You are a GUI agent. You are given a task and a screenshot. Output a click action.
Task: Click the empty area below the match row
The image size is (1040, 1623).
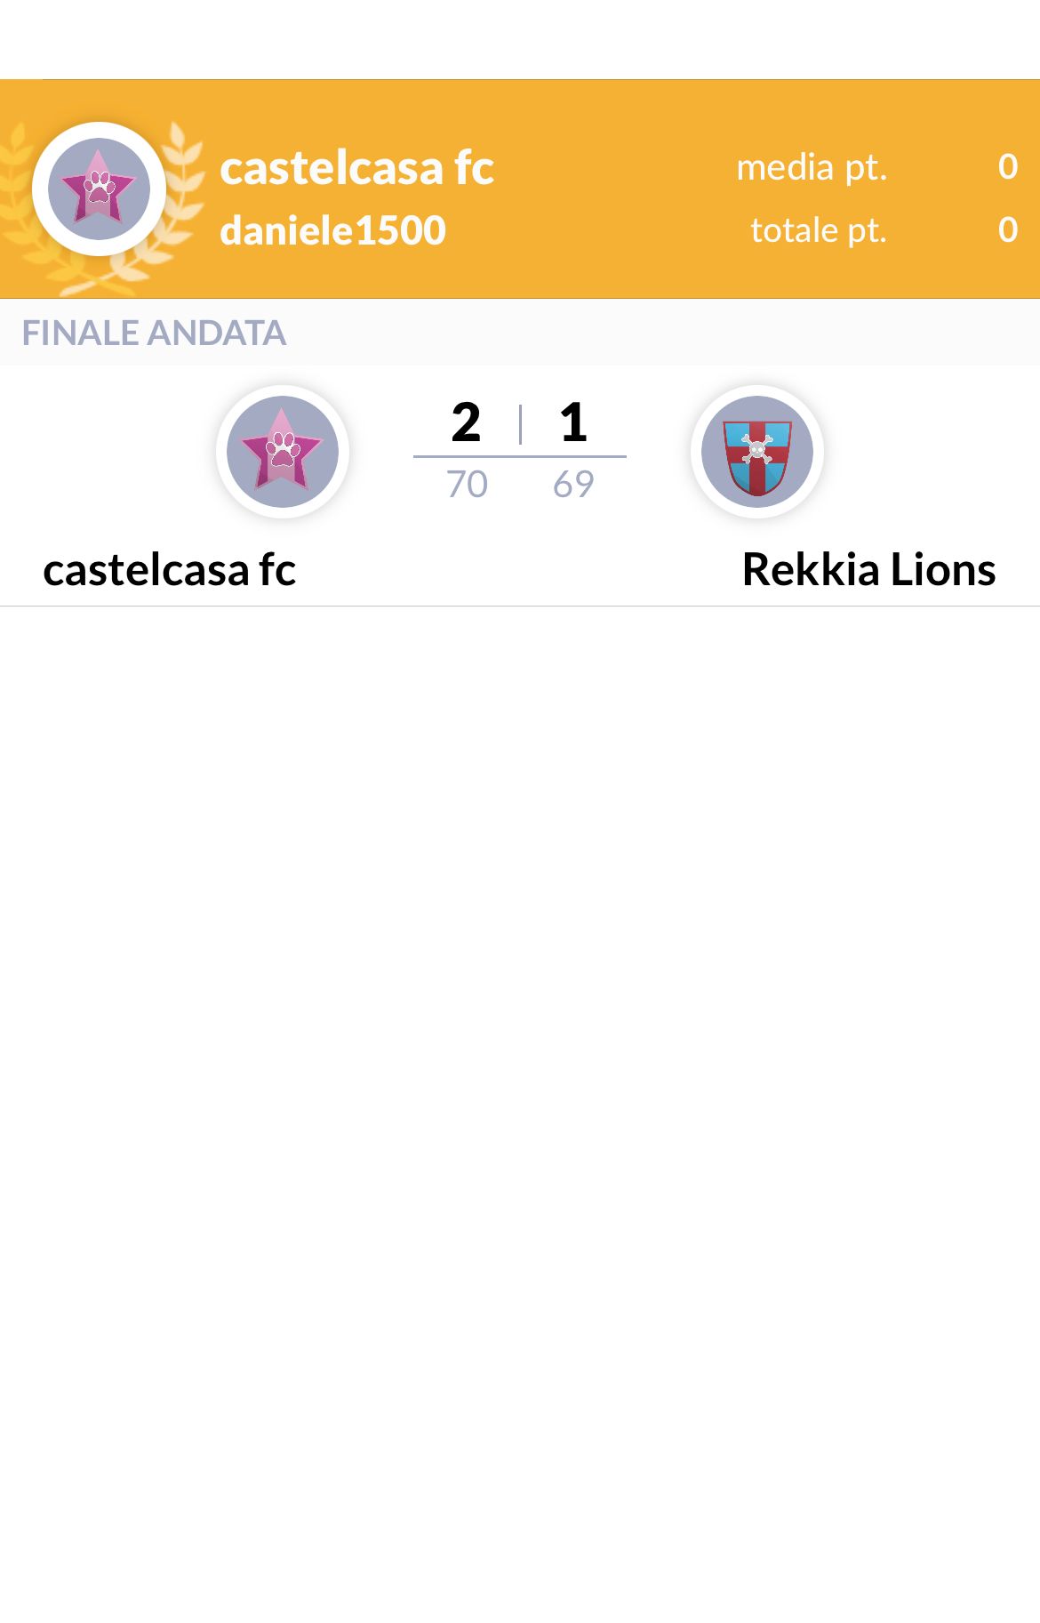(520, 1112)
